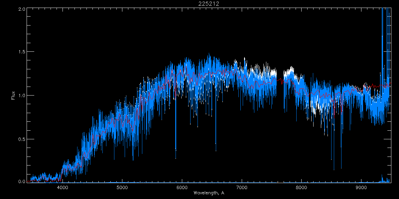Screen dimensions: 399x199
Task: Click the 0.5 flux tick label
Action: click(x=22, y=139)
